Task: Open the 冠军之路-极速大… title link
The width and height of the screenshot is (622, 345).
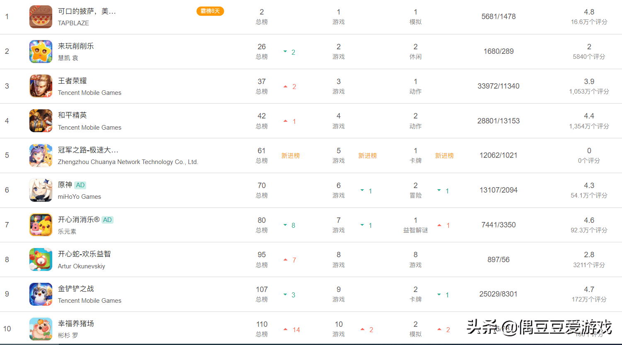Action: pyautogui.click(x=88, y=150)
